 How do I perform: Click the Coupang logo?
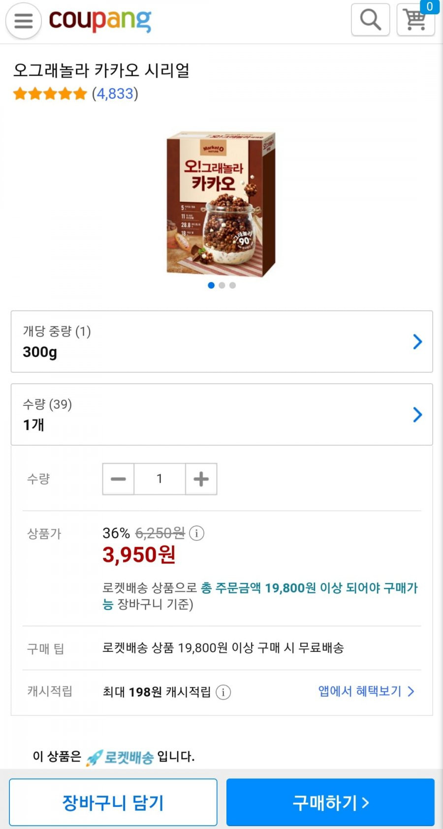coord(100,20)
